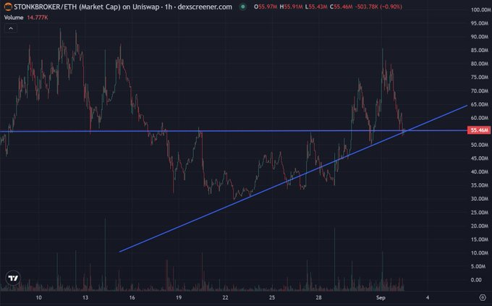Click the 65.00M price axis label
The width and height of the screenshot is (492, 306).
[x=480, y=104]
